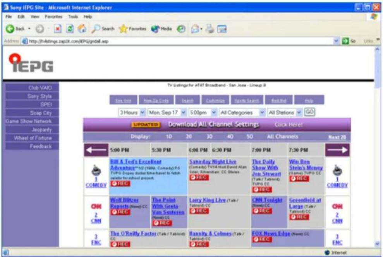
Task: Open the 3 Hours duration dropdown
Action: point(132,113)
